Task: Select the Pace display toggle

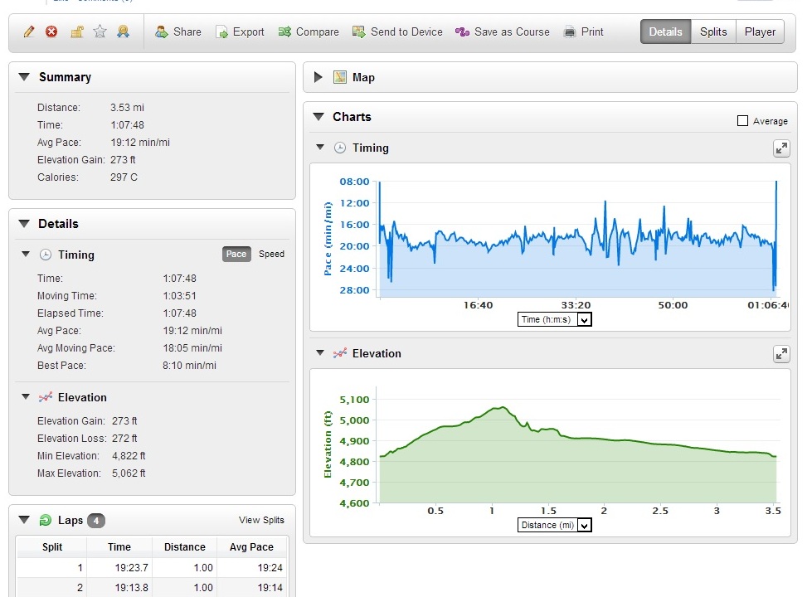Action: (236, 255)
